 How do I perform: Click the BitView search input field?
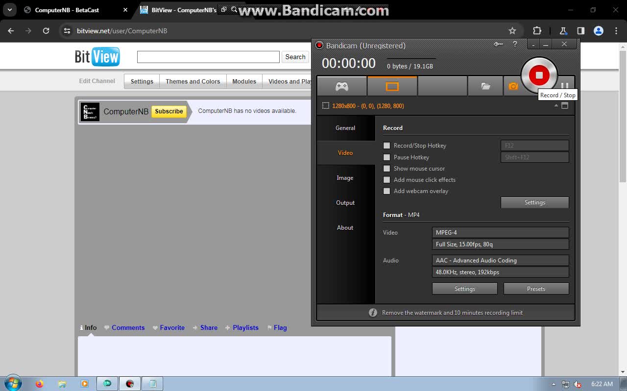tap(208, 57)
